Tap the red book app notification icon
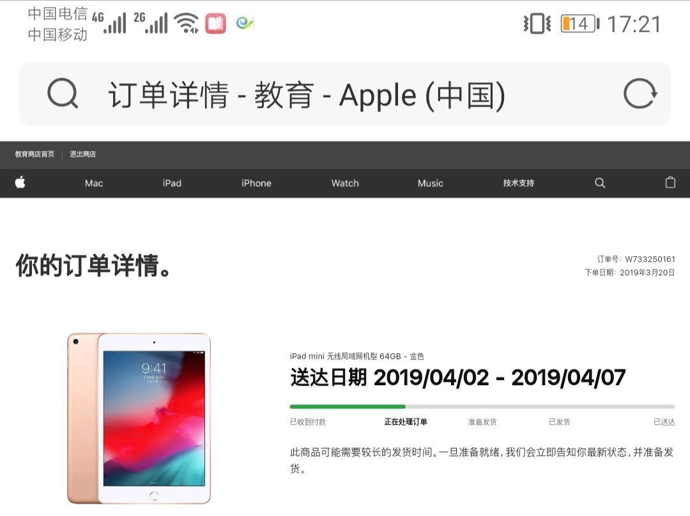The width and height of the screenshot is (690, 516). (216, 24)
